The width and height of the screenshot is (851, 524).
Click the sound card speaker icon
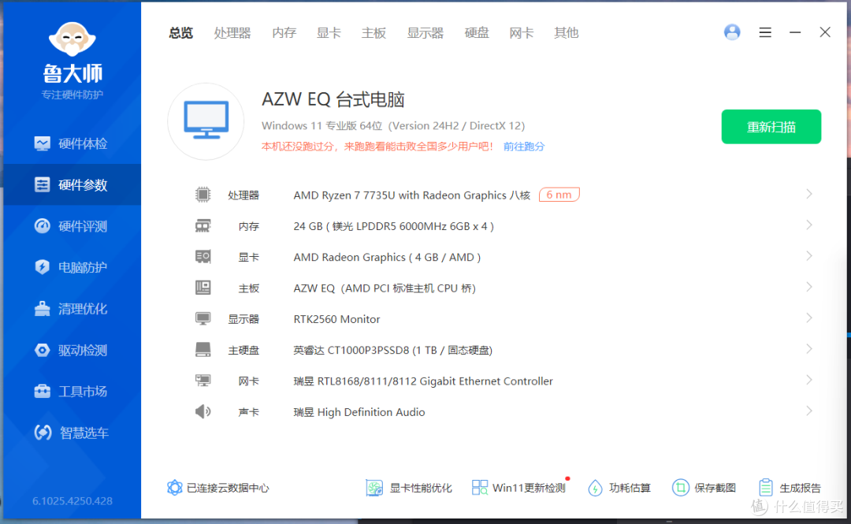203,411
